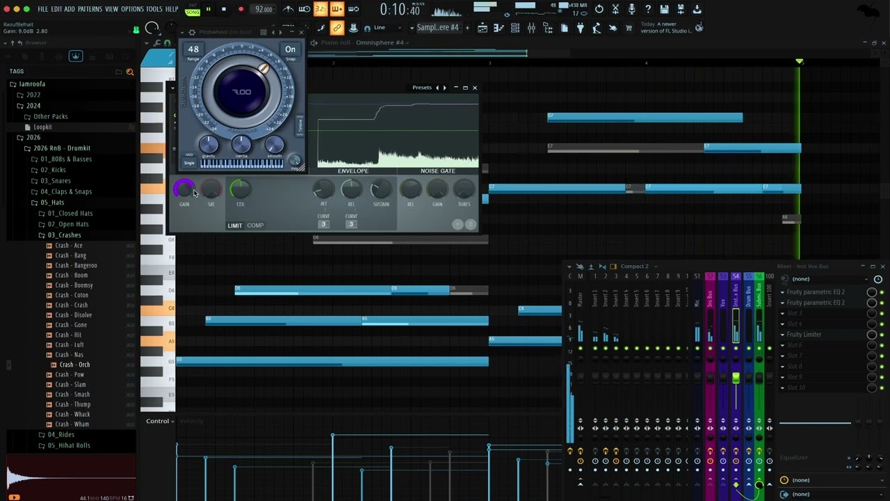This screenshot has height=501, width=890.
Task: Toggle the first Fruity parametric EQ 2 enable LED
Action: tap(882, 292)
